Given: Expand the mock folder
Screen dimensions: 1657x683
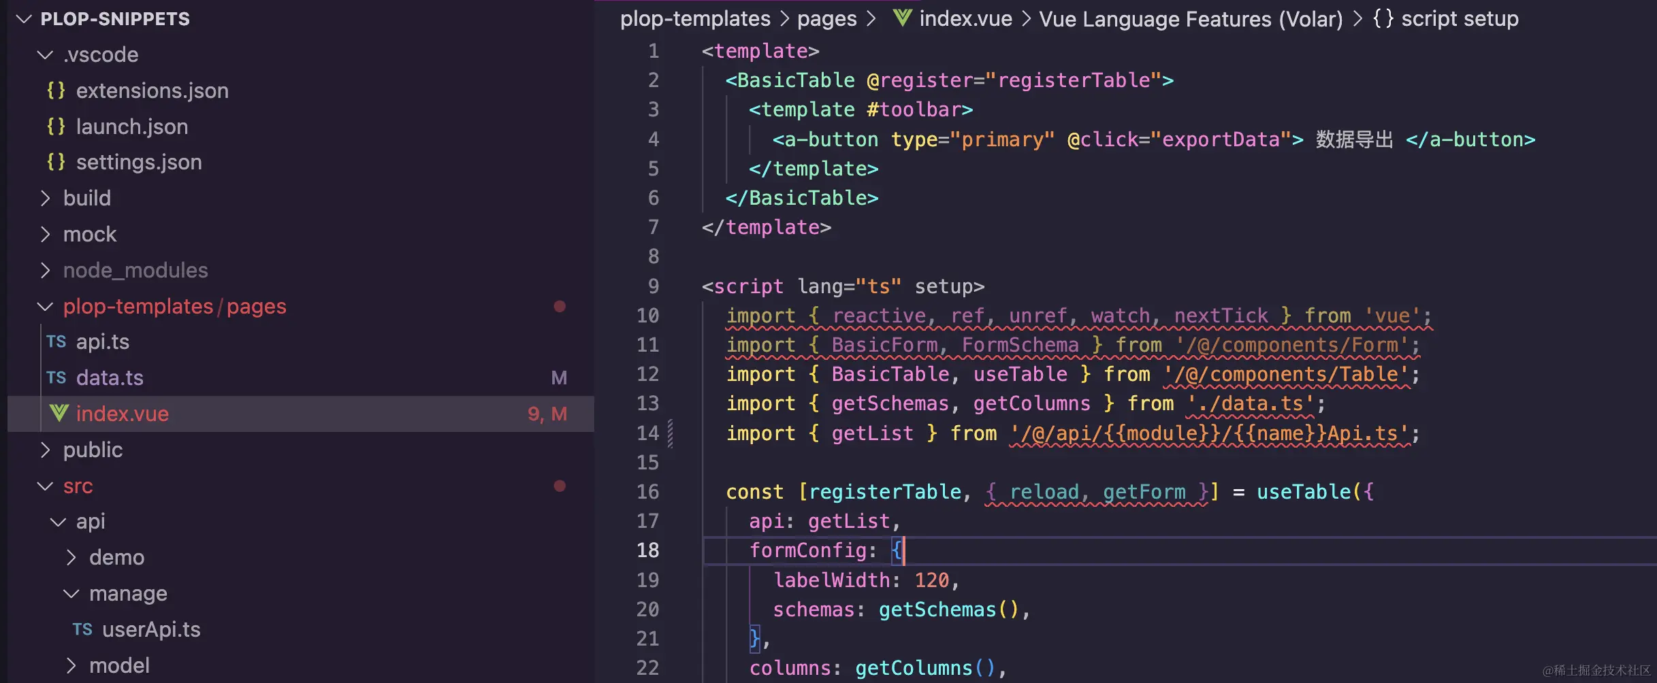Looking at the screenshot, I should [x=45, y=234].
